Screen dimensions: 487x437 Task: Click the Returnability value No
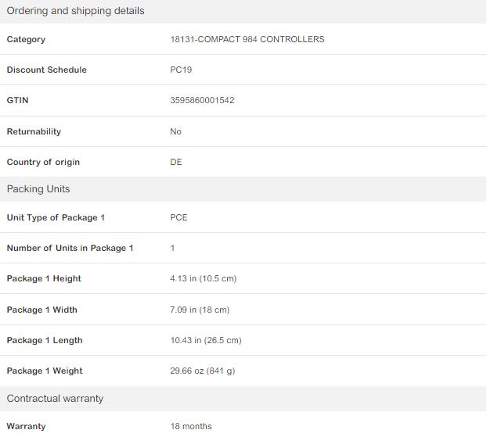point(175,131)
